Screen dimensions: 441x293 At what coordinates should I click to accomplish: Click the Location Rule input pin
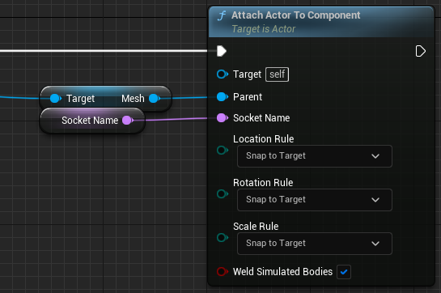click(223, 150)
